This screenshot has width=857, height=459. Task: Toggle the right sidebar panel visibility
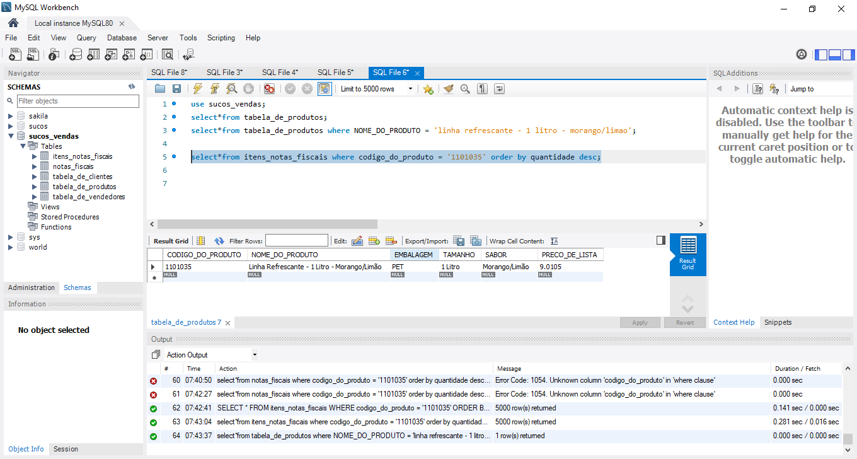848,54
